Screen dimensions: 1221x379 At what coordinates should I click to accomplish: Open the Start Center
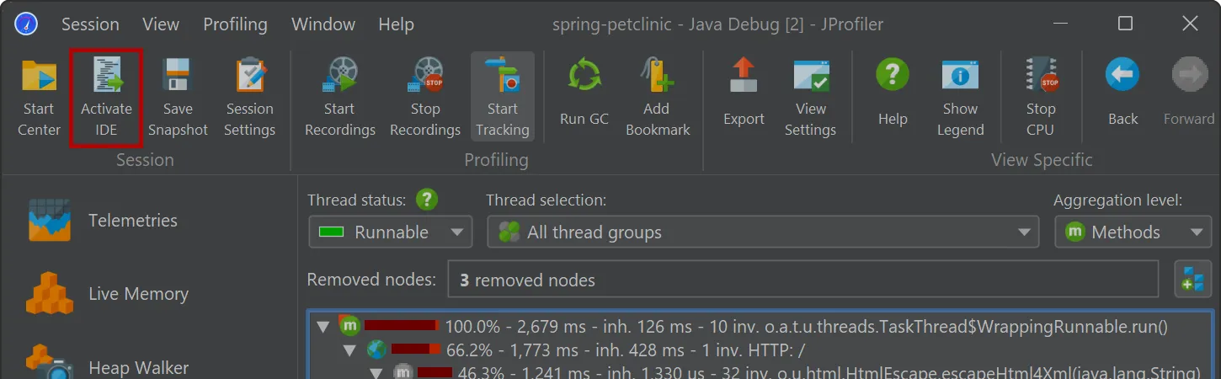[x=40, y=98]
